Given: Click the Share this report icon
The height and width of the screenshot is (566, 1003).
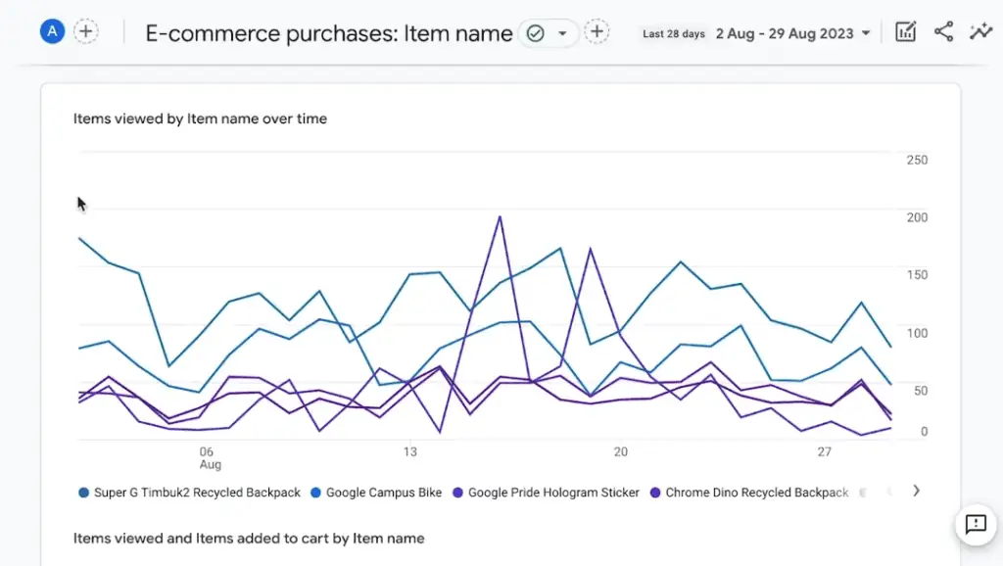Looking at the screenshot, I should pyautogui.click(x=943, y=30).
